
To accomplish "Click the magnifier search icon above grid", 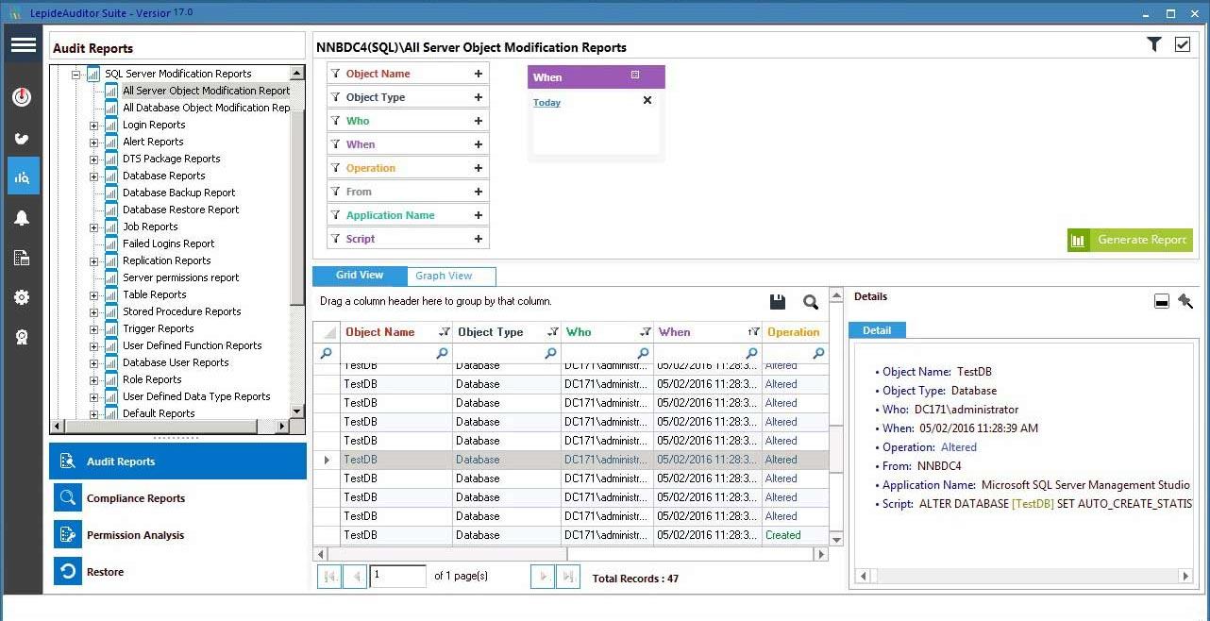I will click(810, 302).
